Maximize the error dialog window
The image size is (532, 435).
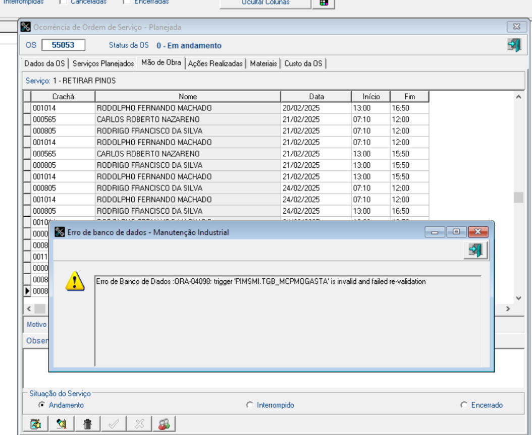point(456,232)
